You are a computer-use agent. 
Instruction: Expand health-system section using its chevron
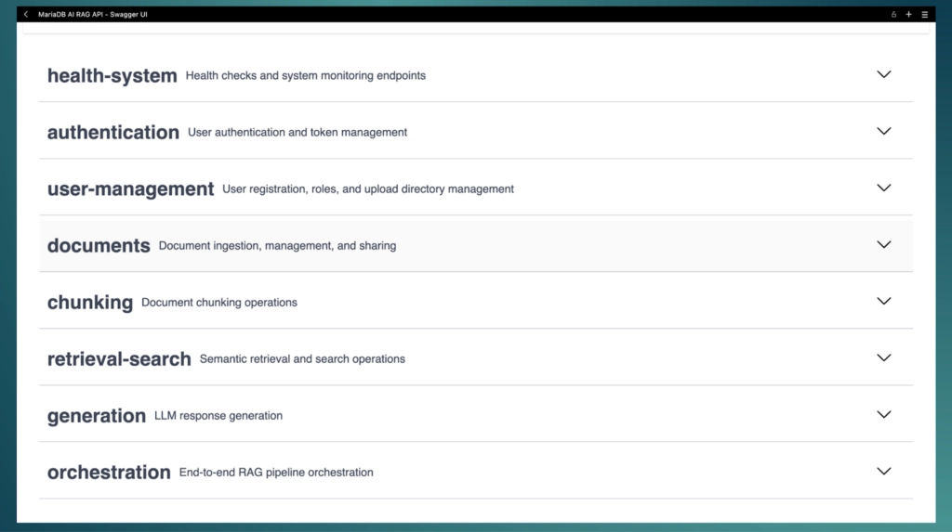point(884,74)
